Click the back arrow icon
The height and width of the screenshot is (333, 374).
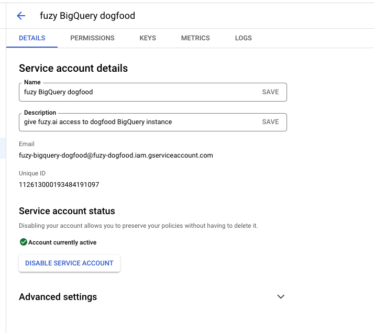[x=21, y=16]
